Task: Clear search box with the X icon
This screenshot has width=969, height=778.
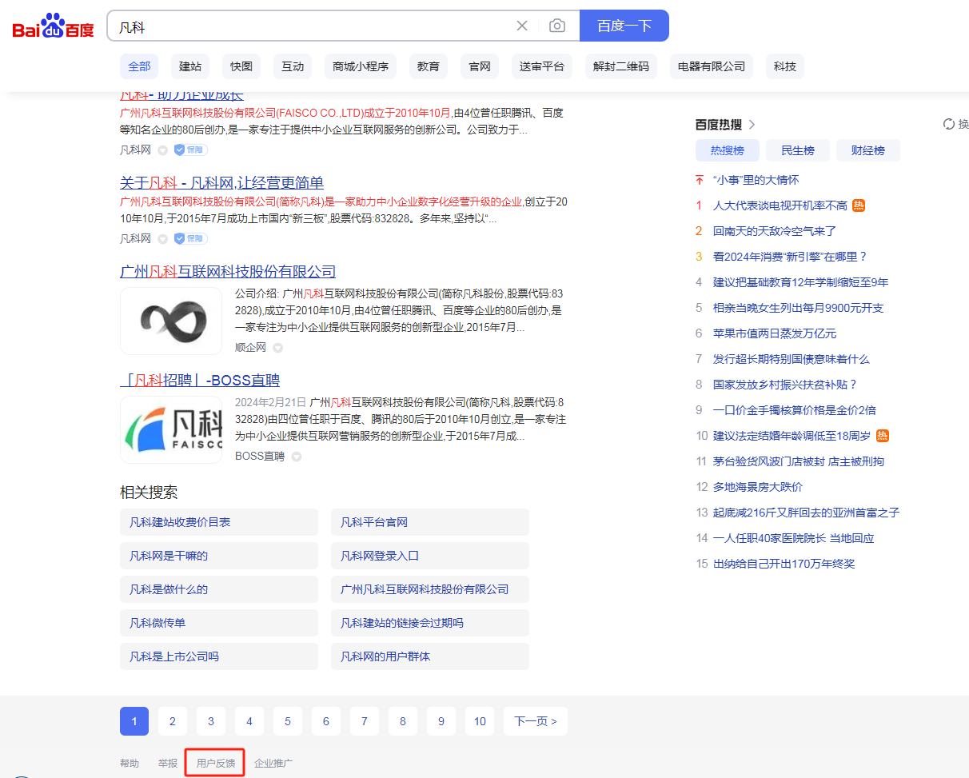Action: tap(522, 26)
